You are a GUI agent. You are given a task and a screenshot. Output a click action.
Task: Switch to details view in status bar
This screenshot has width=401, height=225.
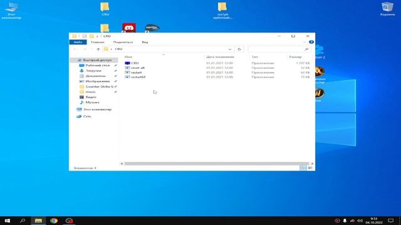point(303,168)
